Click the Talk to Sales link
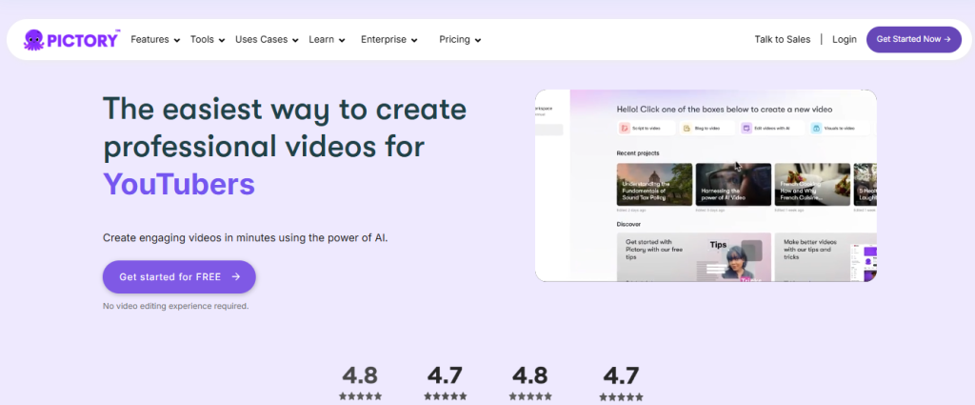 point(783,39)
